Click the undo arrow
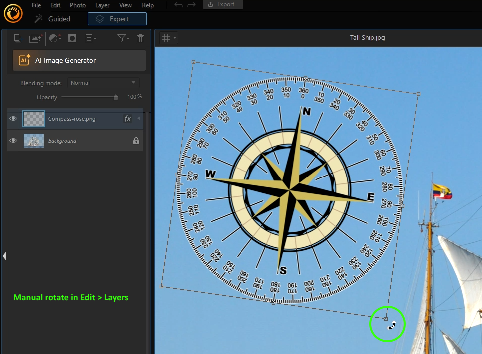This screenshot has width=482, height=354. tap(179, 5)
